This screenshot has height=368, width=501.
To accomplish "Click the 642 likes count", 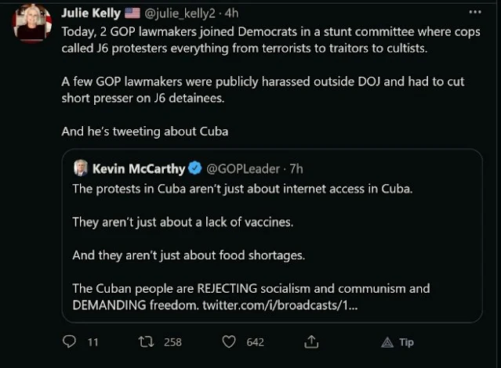I will 255,342.
